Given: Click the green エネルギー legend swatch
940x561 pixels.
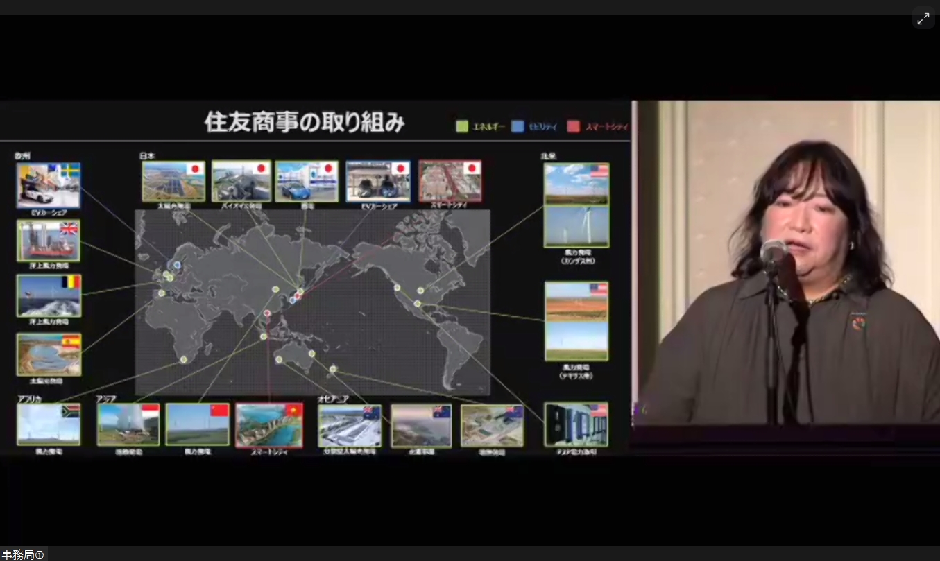Looking at the screenshot, I should point(462,126).
